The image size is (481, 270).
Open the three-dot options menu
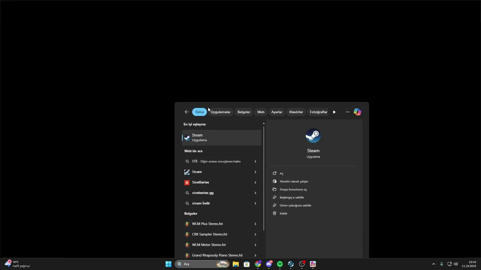pyautogui.click(x=348, y=112)
